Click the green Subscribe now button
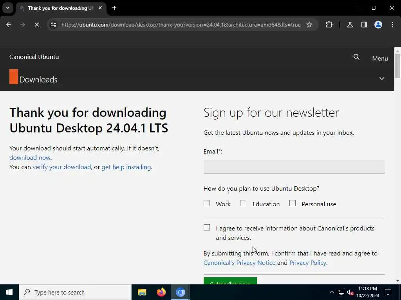This screenshot has width=401, height=300. coord(230,281)
